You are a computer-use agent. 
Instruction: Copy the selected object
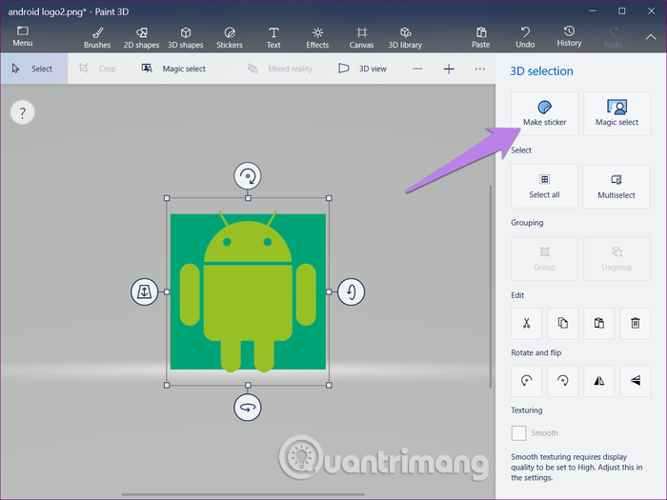[x=563, y=323]
